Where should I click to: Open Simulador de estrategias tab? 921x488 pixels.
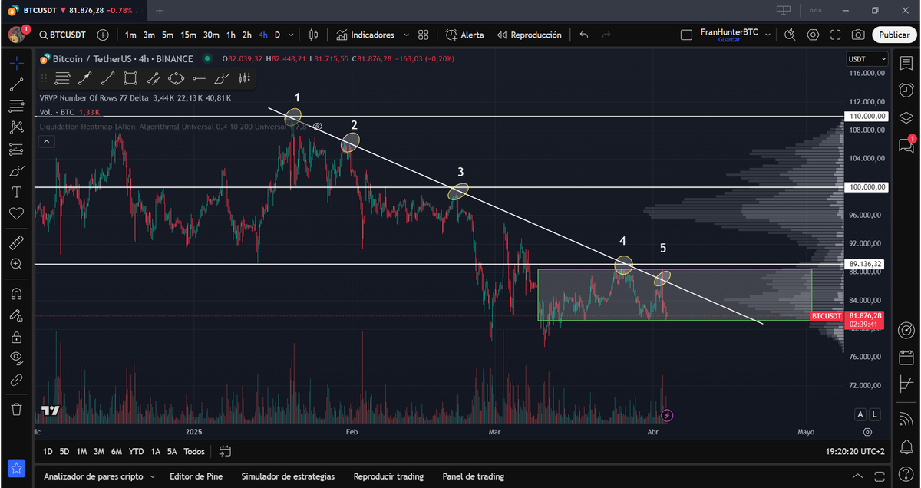[288, 476]
